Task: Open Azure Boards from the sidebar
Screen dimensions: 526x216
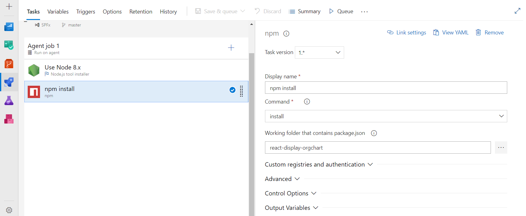Action: (x=9, y=45)
